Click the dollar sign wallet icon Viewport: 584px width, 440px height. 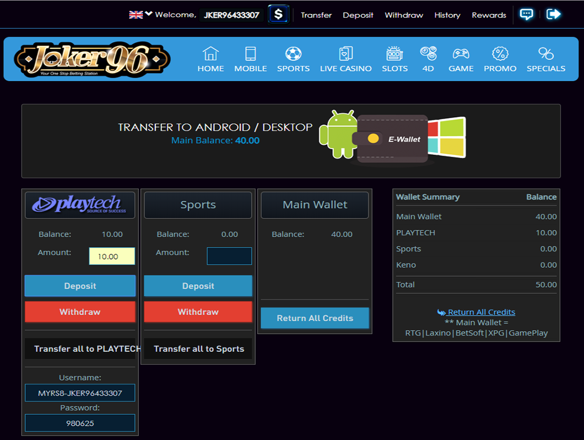[x=278, y=14]
